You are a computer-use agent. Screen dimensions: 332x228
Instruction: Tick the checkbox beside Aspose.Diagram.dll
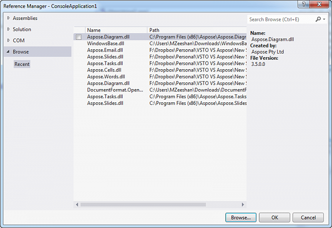(79, 37)
